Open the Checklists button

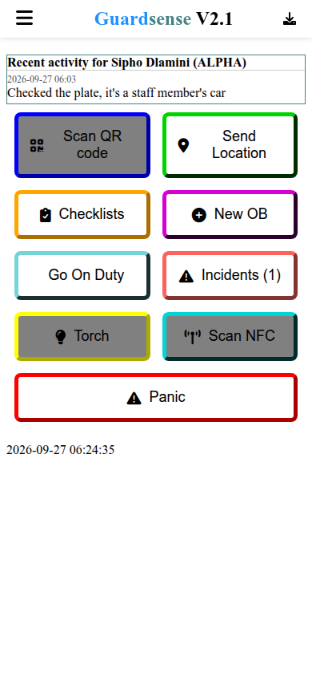click(x=82, y=214)
